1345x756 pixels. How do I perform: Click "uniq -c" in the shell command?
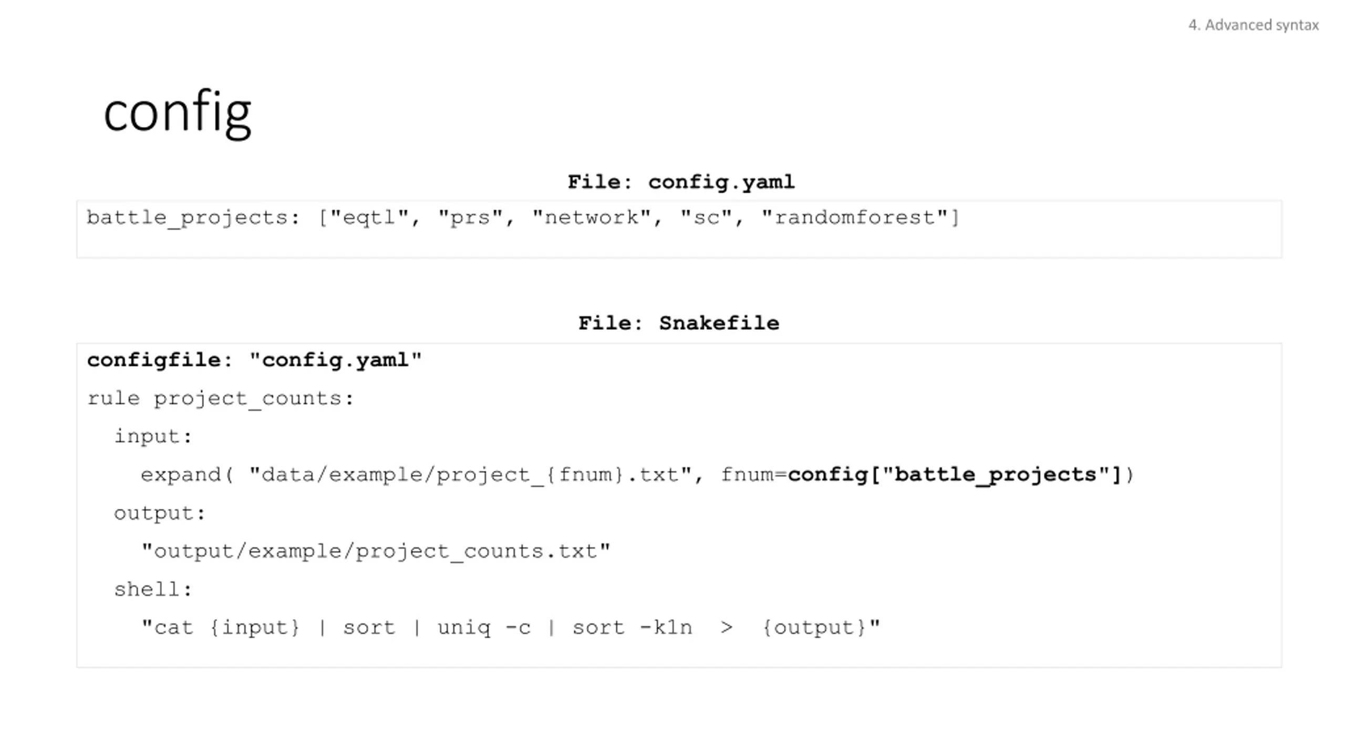tap(484, 628)
